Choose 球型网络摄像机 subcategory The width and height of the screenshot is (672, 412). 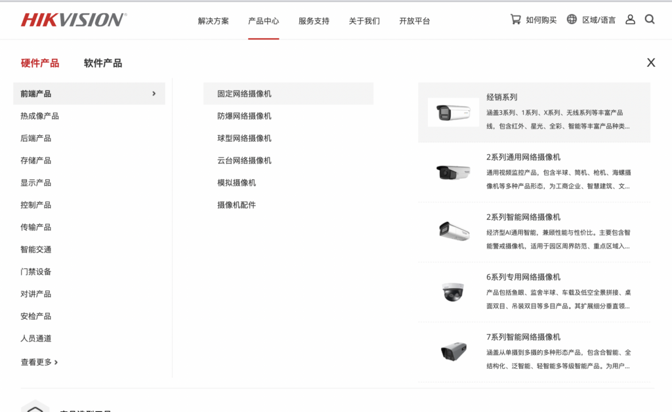click(244, 138)
